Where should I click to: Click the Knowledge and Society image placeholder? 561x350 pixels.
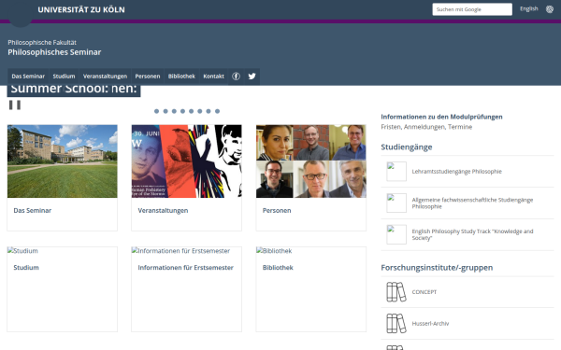coord(396,234)
